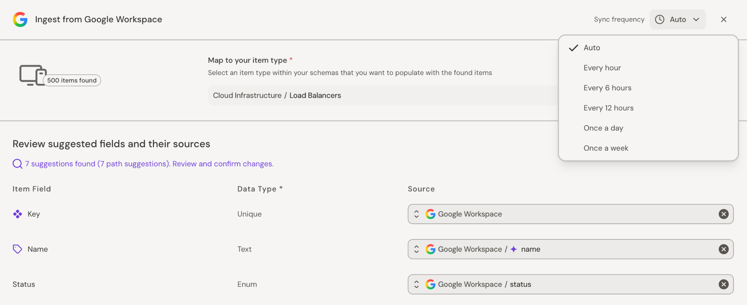The height and width of the screenshot is (305, 747).
Task: Click the Ingest from Google Workspace title
Action: coord(98,19)
